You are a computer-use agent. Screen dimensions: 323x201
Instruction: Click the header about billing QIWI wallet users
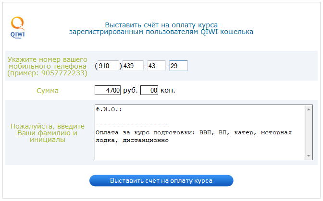[x=161, y=28]
